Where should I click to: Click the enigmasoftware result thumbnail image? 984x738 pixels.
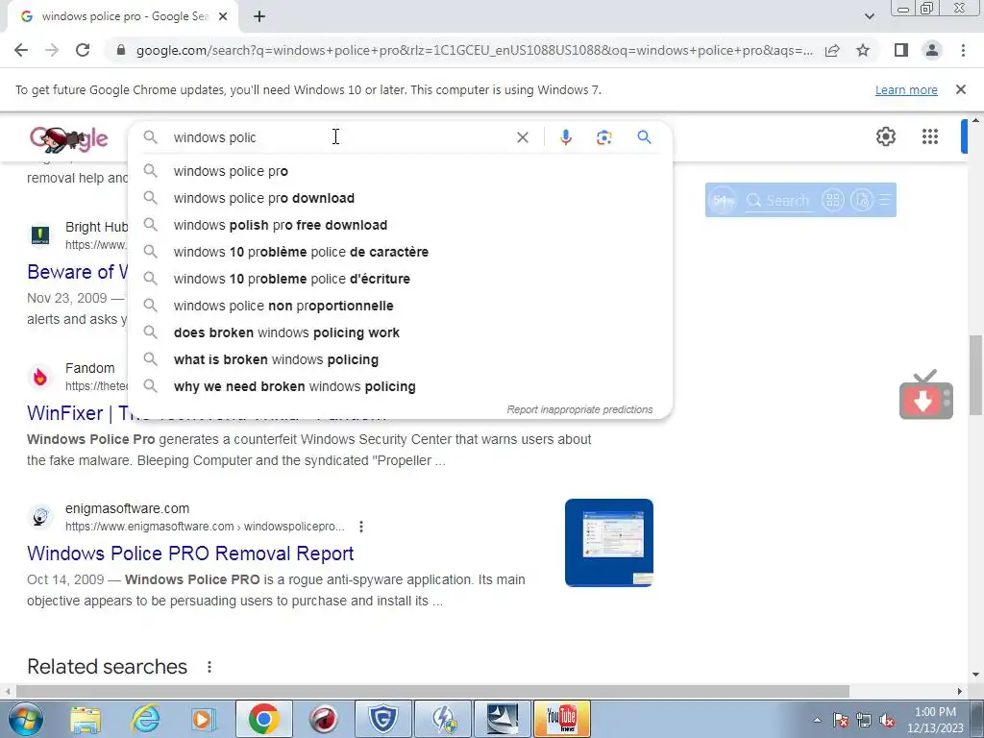pyautogui.click(x=608, y=543)
